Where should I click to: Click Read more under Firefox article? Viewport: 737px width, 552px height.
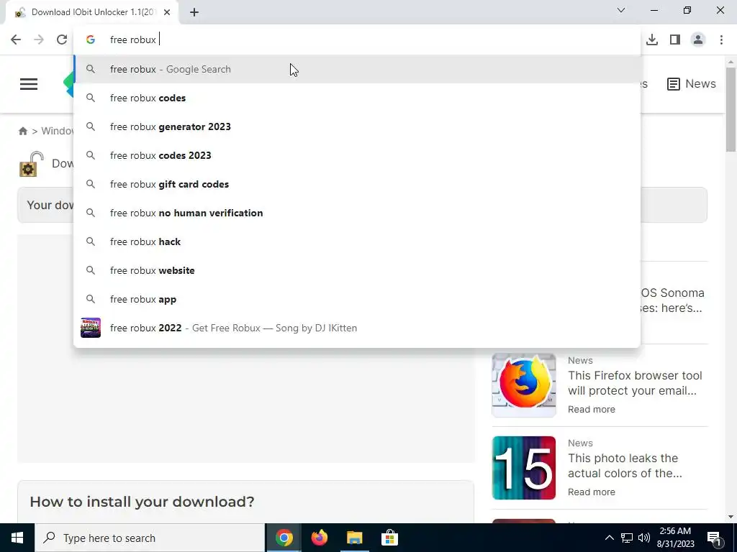point(592,409)
